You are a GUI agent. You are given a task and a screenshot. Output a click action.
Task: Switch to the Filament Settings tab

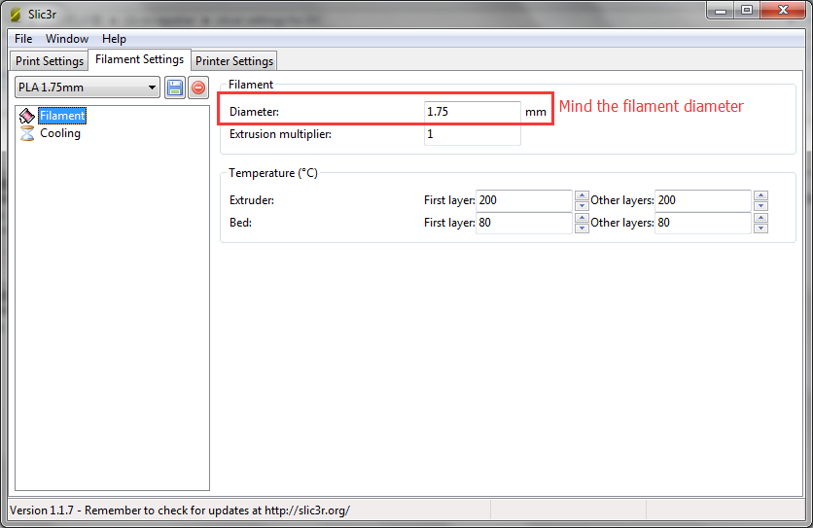point(139,59)
